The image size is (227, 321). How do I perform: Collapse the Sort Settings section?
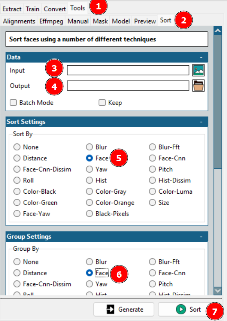pos(201,122)
